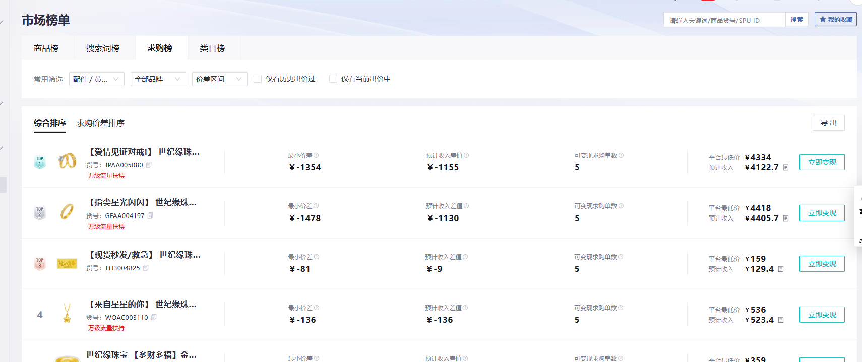The height and width of the screenshot is (362, 862).
Task: Copy product code JPAA005080 via copy icon
Action: 149,165
